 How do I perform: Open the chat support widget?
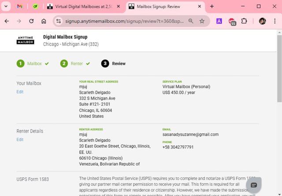coord(254,185)
